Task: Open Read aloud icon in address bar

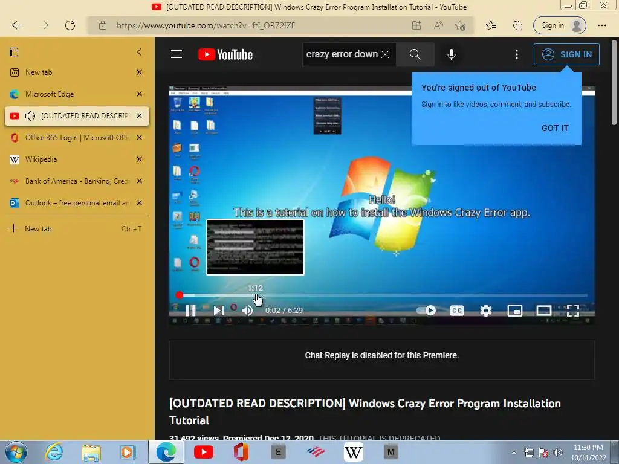Action: point(438,25)
